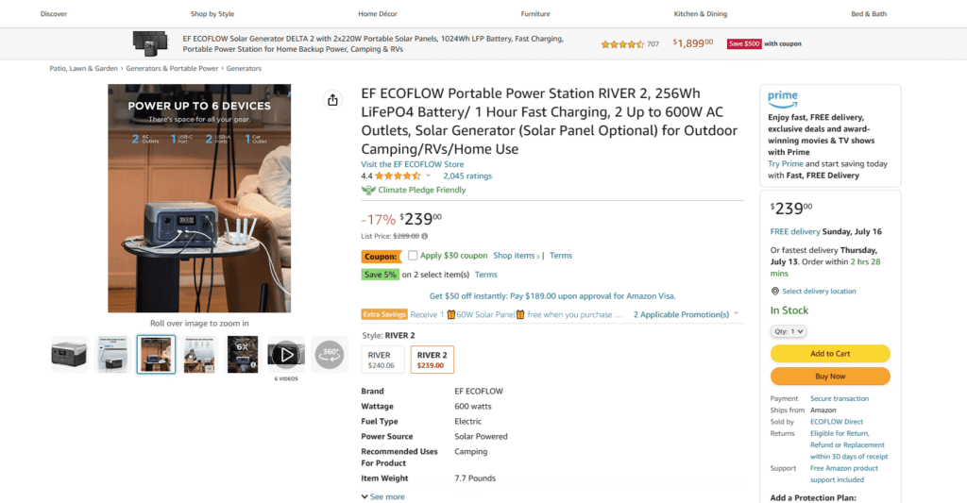Check the Apply $30 coupon checkbox
This screenshot has width=967, height=503.
click(413, 256)
